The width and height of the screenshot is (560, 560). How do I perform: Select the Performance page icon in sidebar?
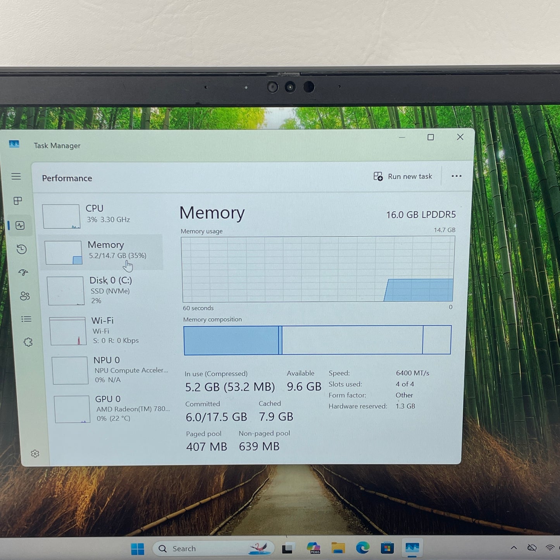coord(20,225)
